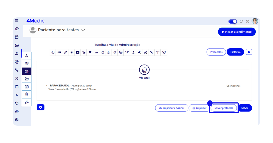Select the free text 'T' icon

tap(158, 52)
